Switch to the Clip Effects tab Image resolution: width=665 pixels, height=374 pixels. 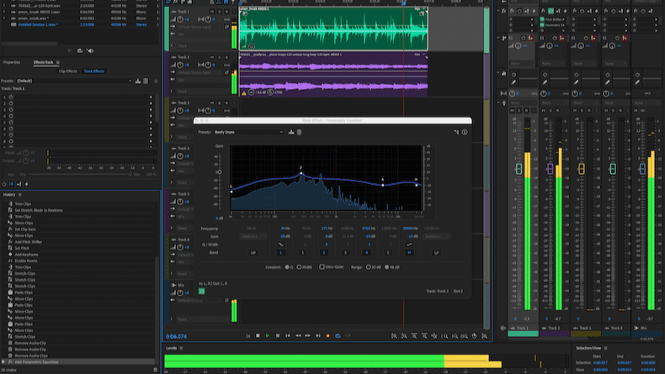click(x=68, y=71)
